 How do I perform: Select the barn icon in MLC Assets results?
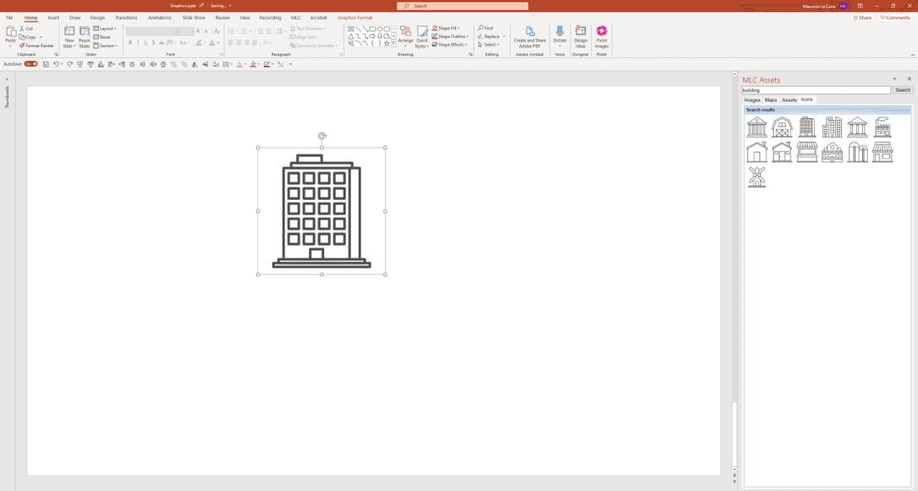(782, 126)
